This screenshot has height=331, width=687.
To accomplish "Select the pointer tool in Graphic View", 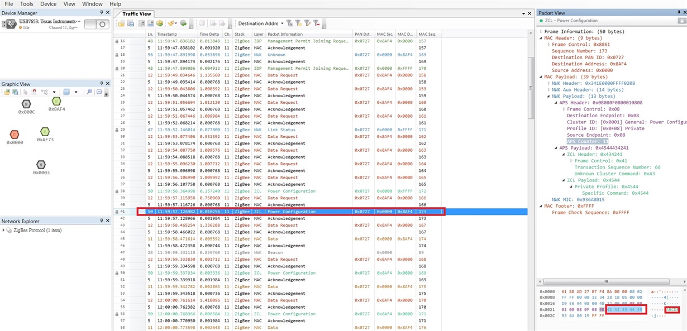I will pos(25,92).
